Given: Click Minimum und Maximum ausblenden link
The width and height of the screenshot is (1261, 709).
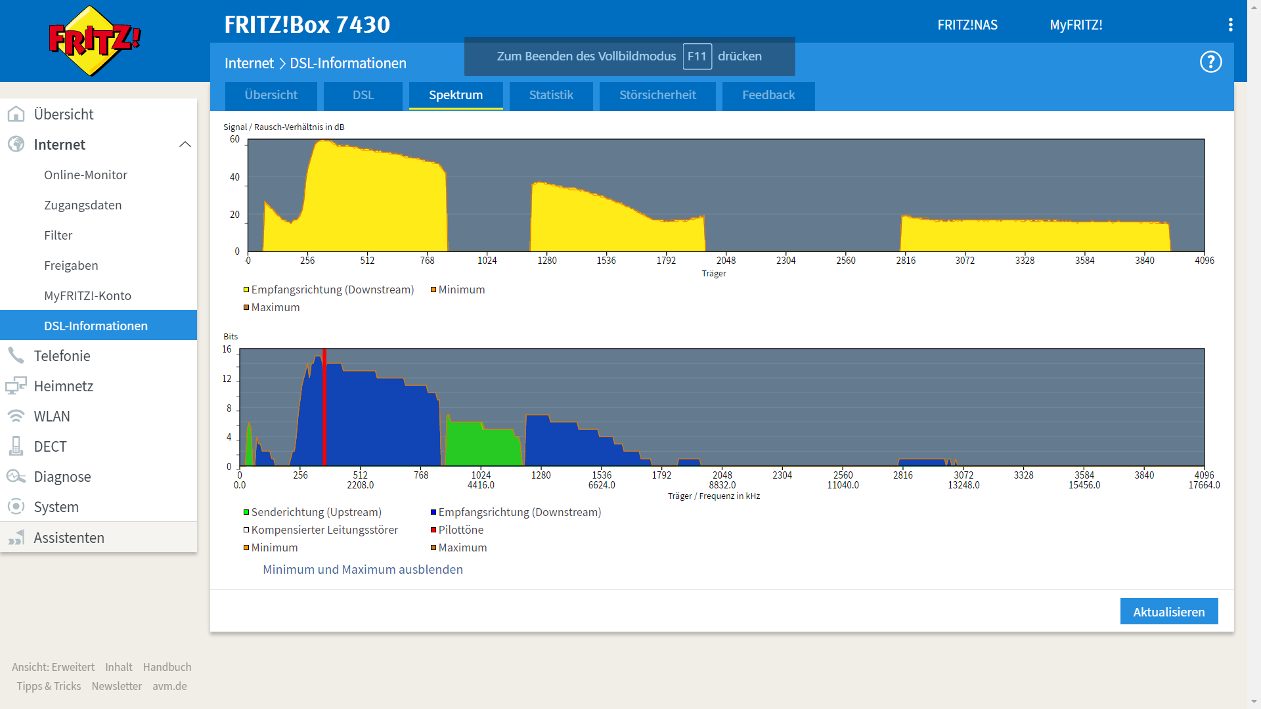Looking at the screenshot, I should click(x=363, y=570).
